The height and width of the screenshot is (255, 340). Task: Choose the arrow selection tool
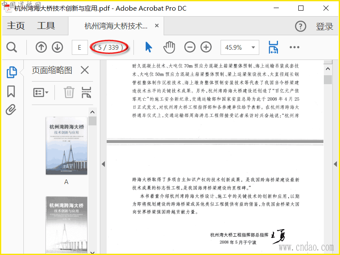click(148, 47)
